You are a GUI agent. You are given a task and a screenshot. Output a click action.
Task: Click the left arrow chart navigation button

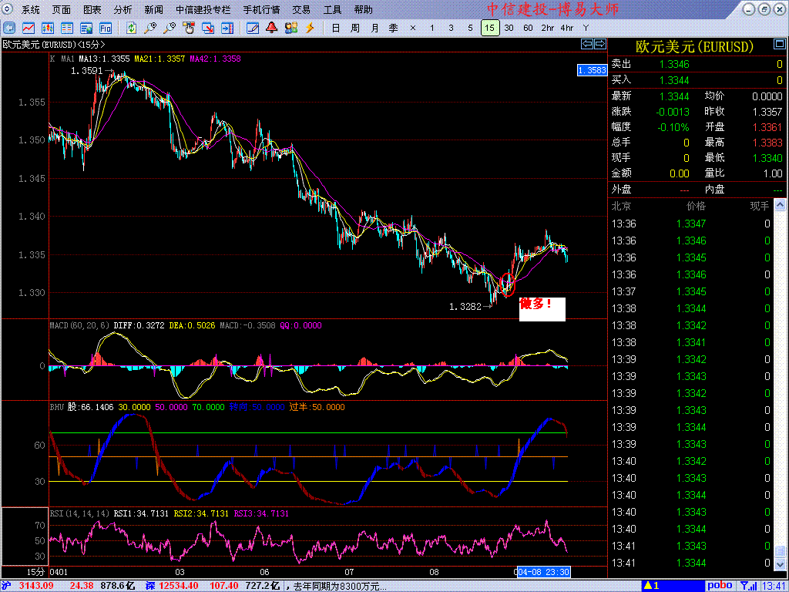coord(586,45)
